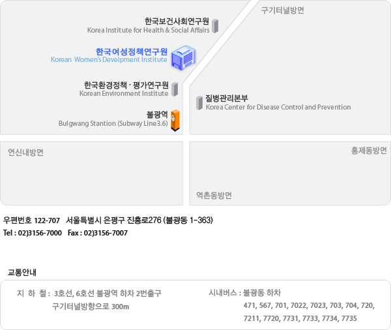The height and width of the screenshot is (330, 391).
Task: Click the 홍제동방면 direction label
Action: [x=369, y=151]
